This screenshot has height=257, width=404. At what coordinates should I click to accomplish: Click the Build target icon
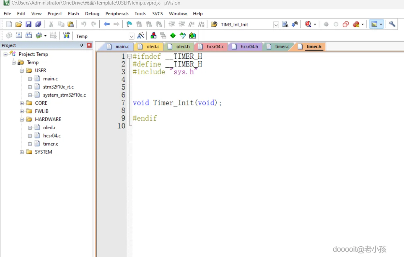point(19,36)
